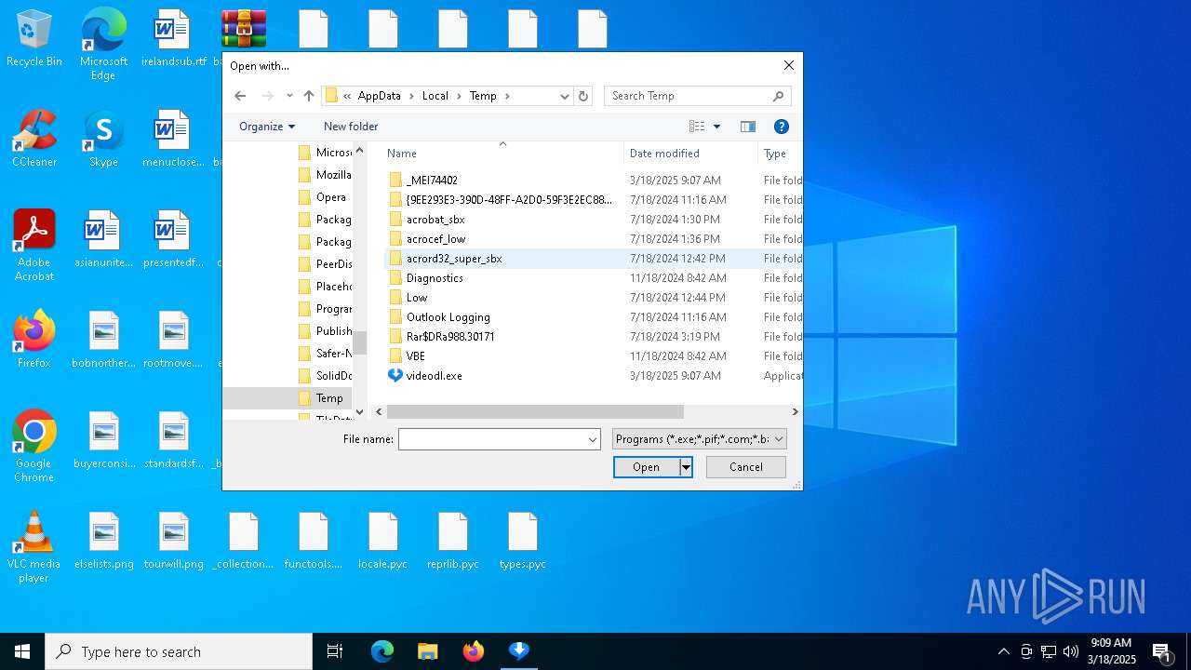Click the File name input field
This screenshot has height=670, width=1191.
[x=492, y=439]
